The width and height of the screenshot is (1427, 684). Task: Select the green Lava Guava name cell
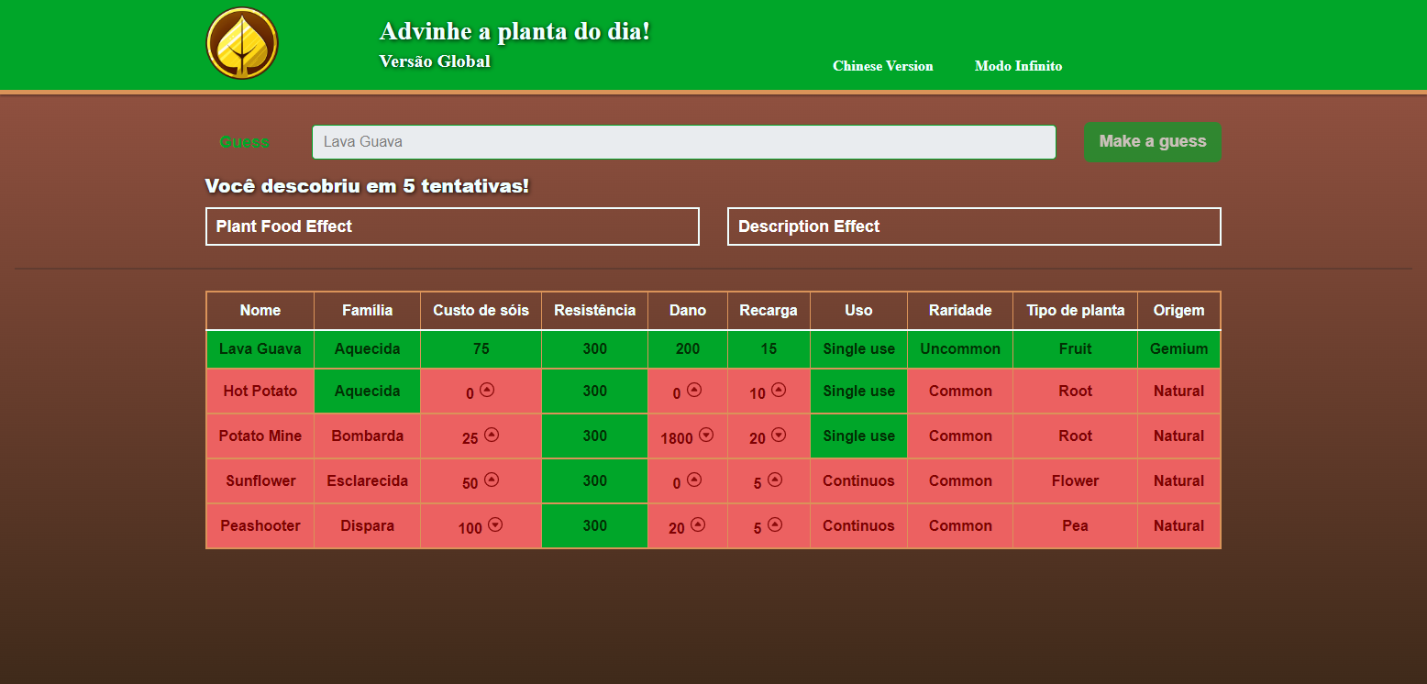(x=260, y=349)
